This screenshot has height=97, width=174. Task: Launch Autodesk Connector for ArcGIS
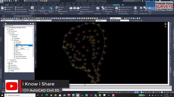[x=42, y=9]
